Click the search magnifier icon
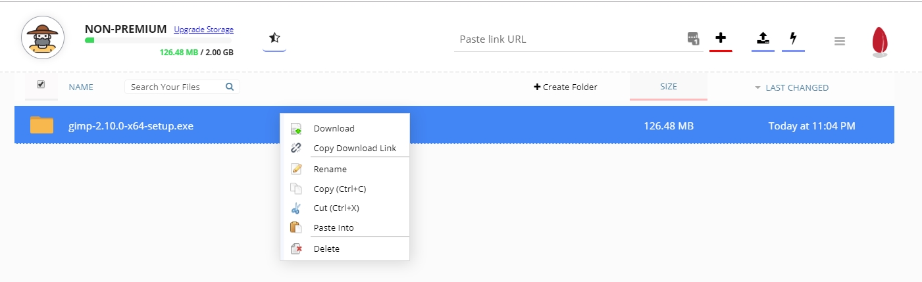Screen dimensions: 922x282 coord(230,86)
